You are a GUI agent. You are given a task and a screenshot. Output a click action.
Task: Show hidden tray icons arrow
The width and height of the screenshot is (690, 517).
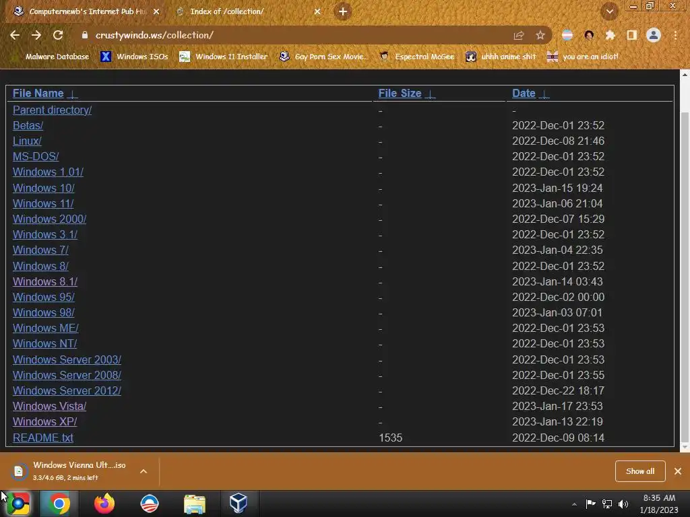tap(574, 504)
